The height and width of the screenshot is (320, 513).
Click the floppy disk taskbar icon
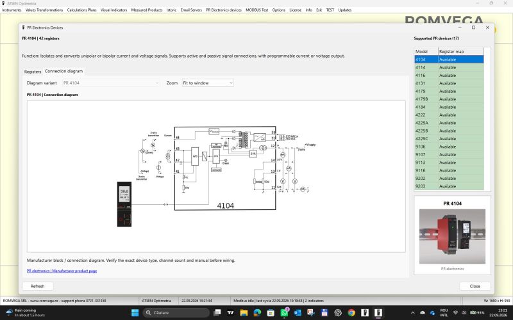324,313
